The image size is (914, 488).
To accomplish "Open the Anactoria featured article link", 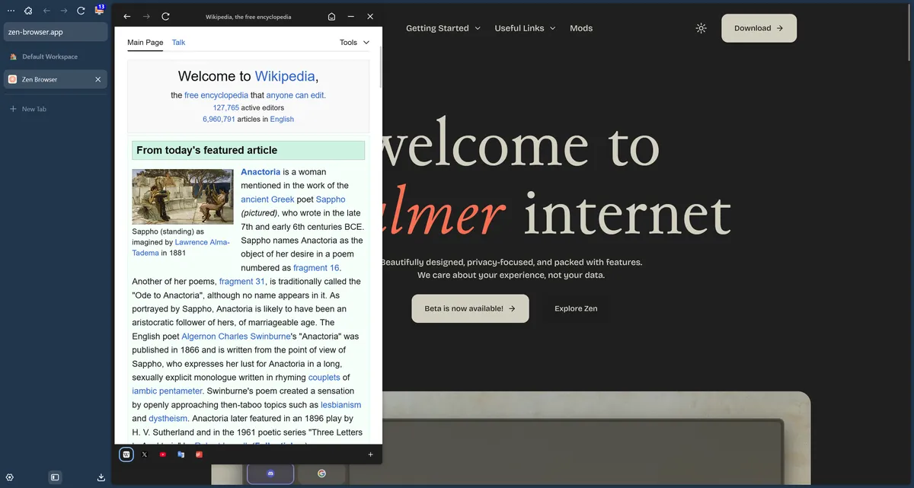I will pyautogui.click(x=260, y=172).
